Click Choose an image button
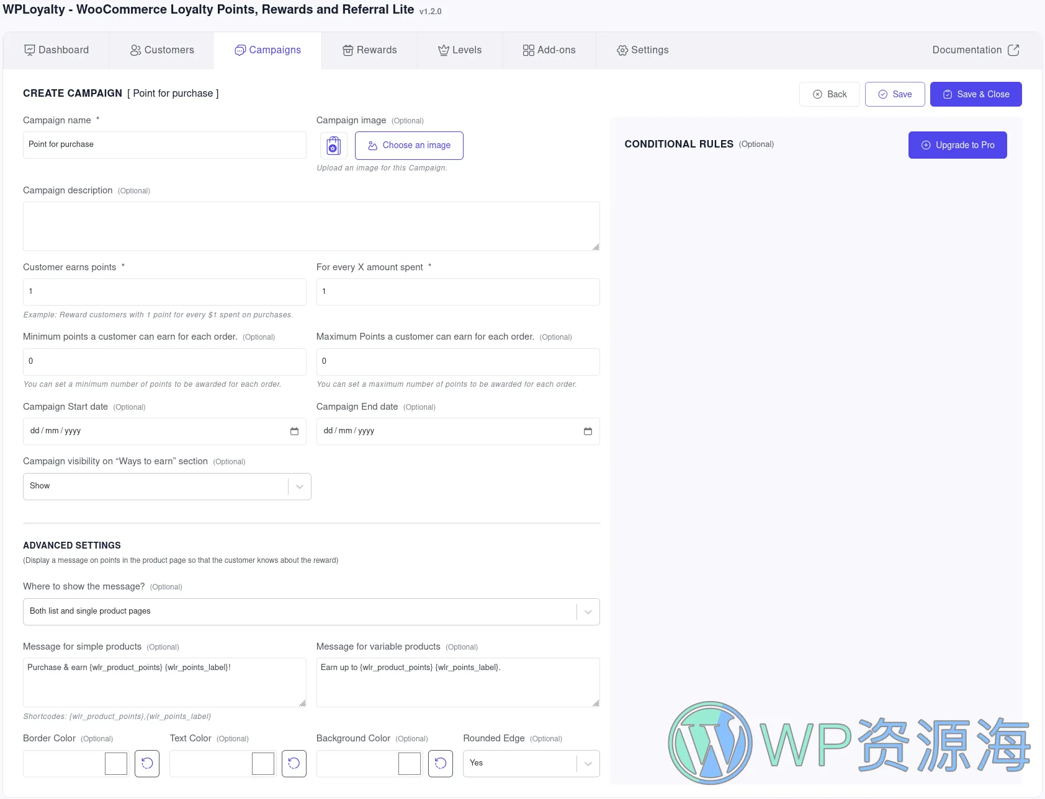1045x799 pixels. click(409, 146)
